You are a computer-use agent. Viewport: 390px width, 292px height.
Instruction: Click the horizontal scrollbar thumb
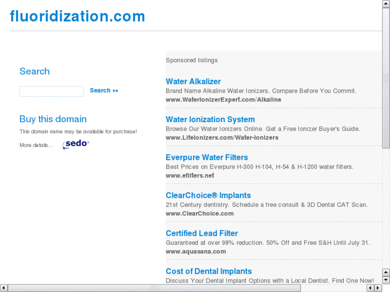point(154,288)
